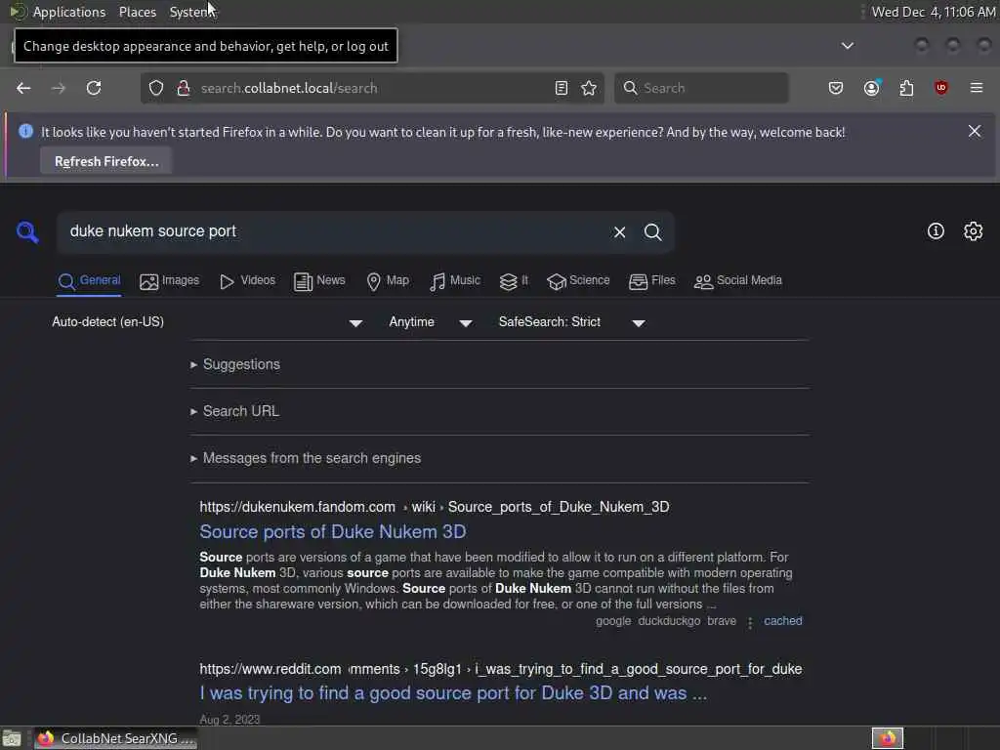Open the Reddit good source port result
Screen dimensions: 1000x750
tap(453, 693)
